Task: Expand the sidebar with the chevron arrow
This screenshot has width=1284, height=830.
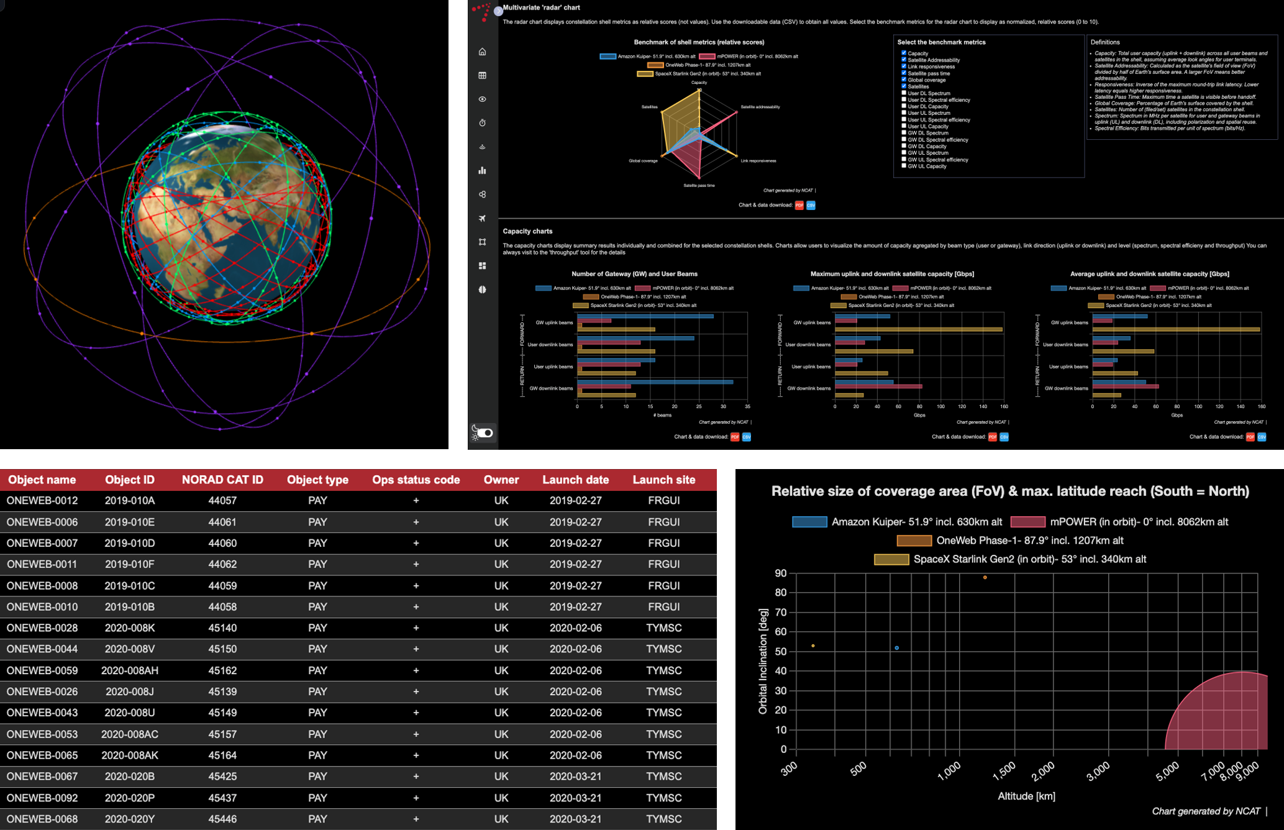Action: (498, 11)
